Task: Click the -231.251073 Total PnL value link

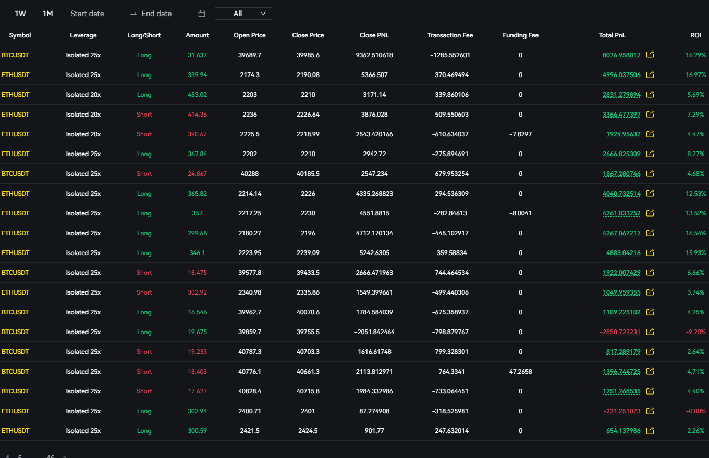Action: point(621,411)
